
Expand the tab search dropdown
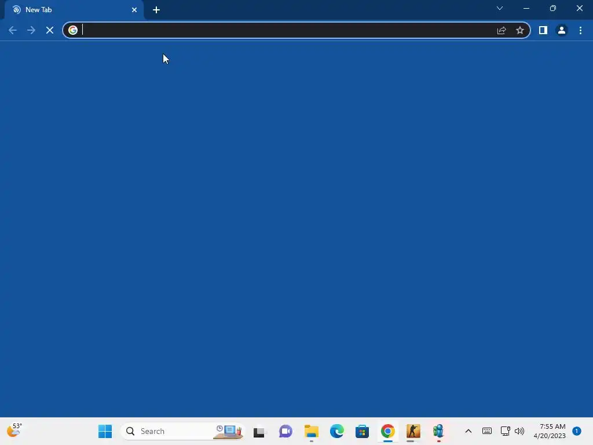[x=500, y=8]
